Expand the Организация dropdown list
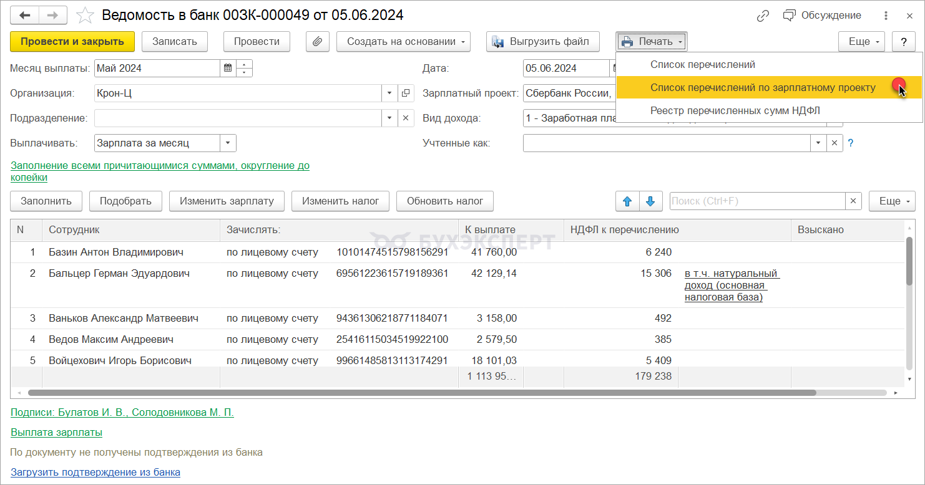925x485 pixels. pos(389,93)
